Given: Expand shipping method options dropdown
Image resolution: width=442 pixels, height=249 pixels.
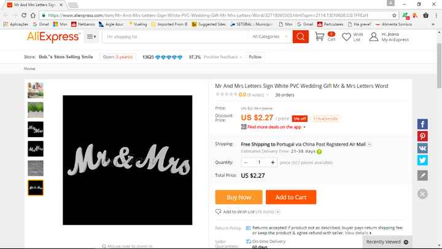Looking at the screenshot, I should [370, 144].
